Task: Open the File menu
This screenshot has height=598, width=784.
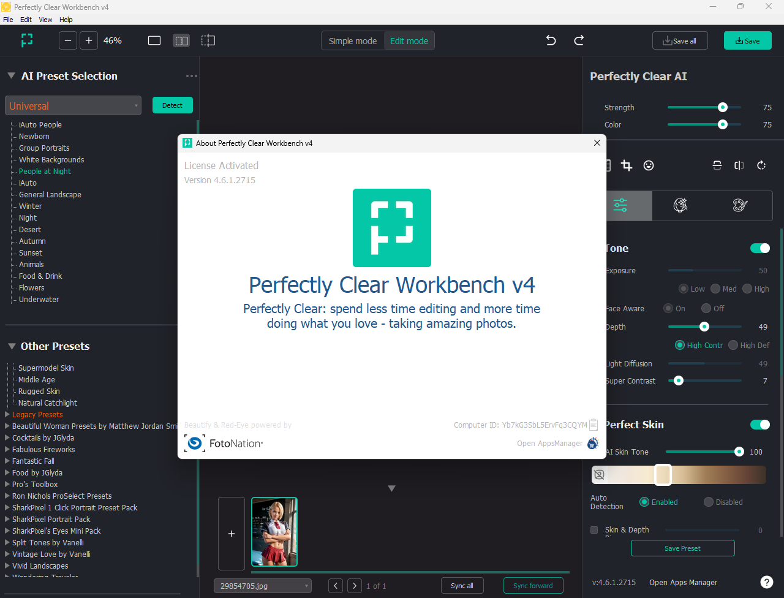Action: (8, 20)
